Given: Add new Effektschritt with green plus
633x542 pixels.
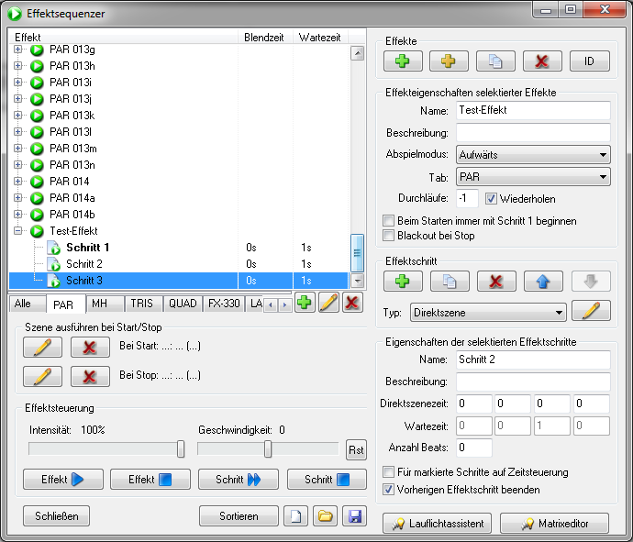Looking at the screenshot, I should click(x=403, y=281).
